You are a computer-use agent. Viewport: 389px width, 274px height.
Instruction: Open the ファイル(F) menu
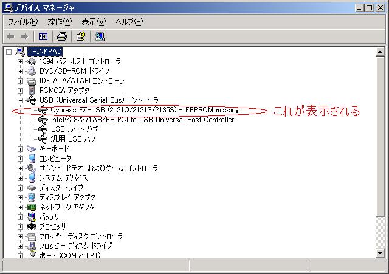(22, 22)
